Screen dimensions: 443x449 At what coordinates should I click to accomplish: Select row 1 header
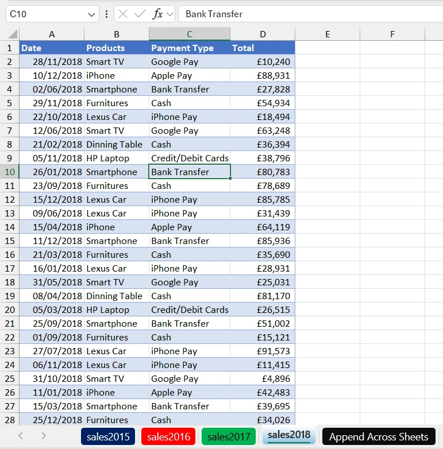pyautogui.click(x=9, y=48)
